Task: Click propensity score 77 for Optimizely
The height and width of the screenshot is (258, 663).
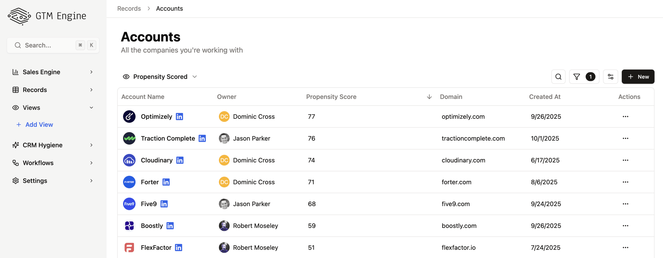Action: tap(311, 117)
